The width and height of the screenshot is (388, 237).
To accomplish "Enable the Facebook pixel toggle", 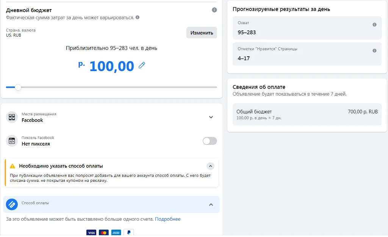I will tap(210, 141).
